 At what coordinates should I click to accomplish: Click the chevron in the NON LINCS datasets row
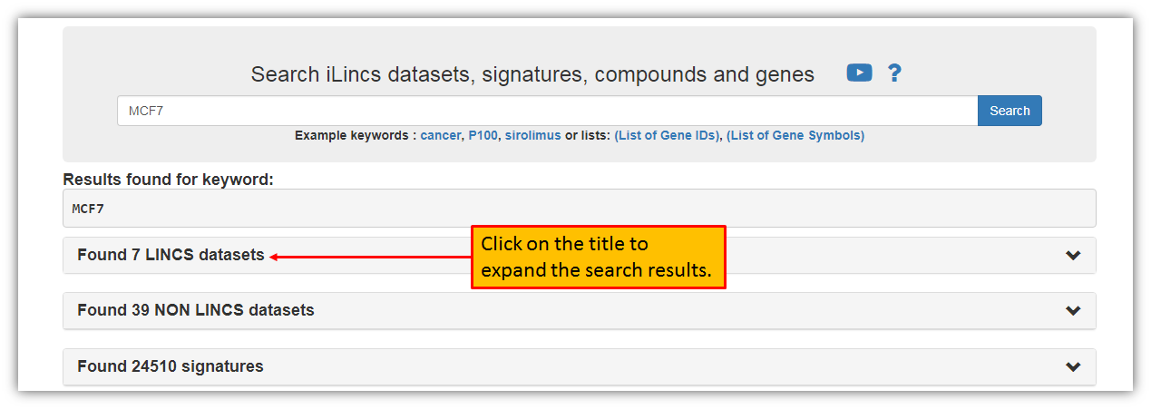(1073, 311)
